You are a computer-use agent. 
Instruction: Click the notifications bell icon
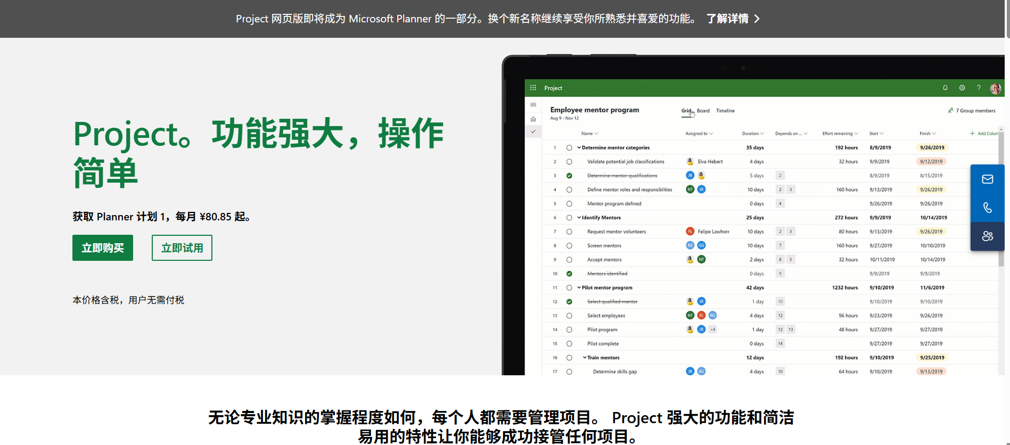tap(945, 88)
